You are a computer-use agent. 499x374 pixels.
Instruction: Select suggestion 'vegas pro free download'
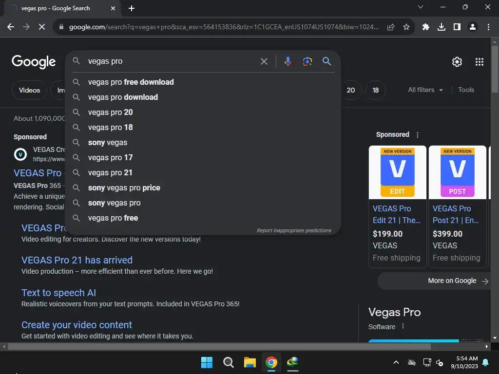click(203, 82)
